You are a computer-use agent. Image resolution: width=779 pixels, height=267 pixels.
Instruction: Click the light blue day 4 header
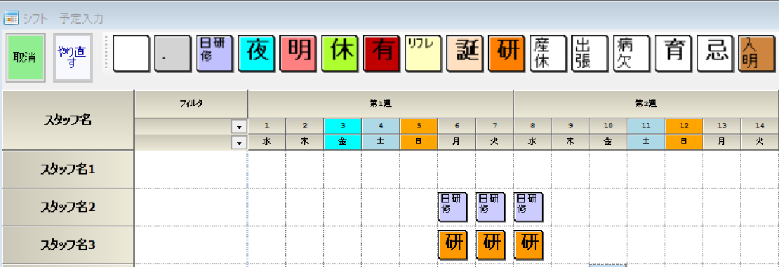click(380, 126)
